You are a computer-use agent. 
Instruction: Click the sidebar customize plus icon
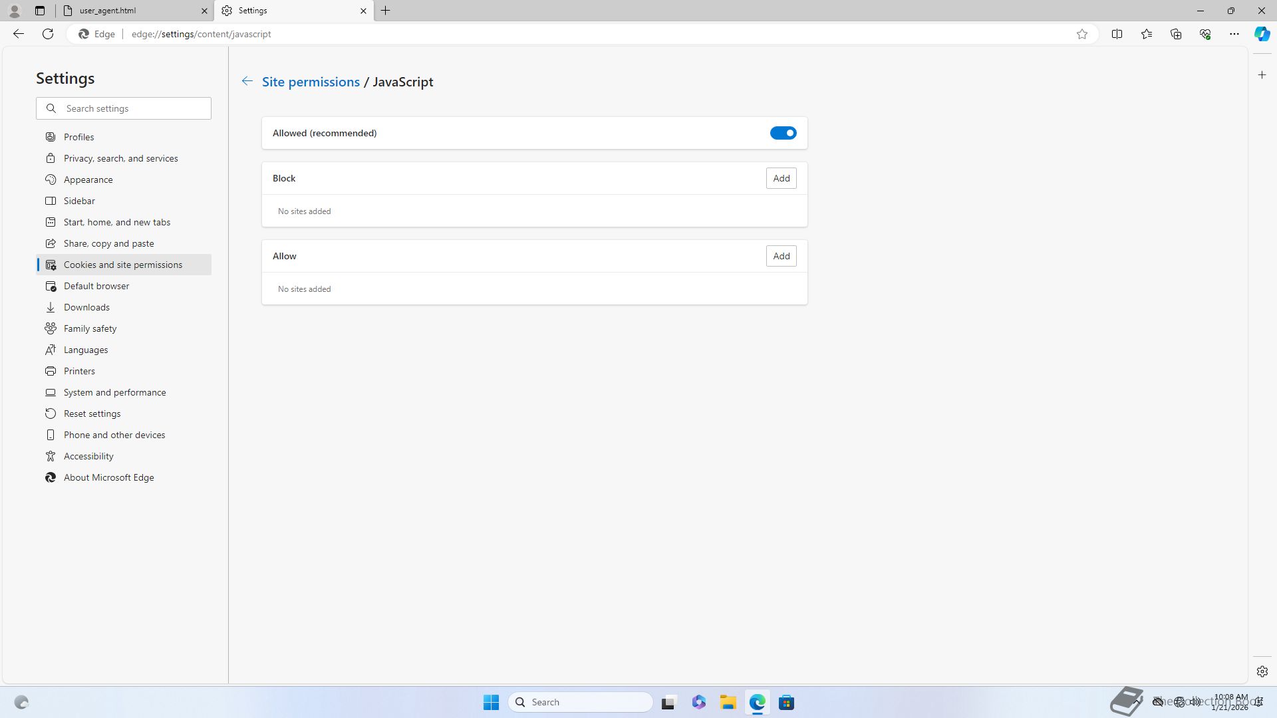1262,75
